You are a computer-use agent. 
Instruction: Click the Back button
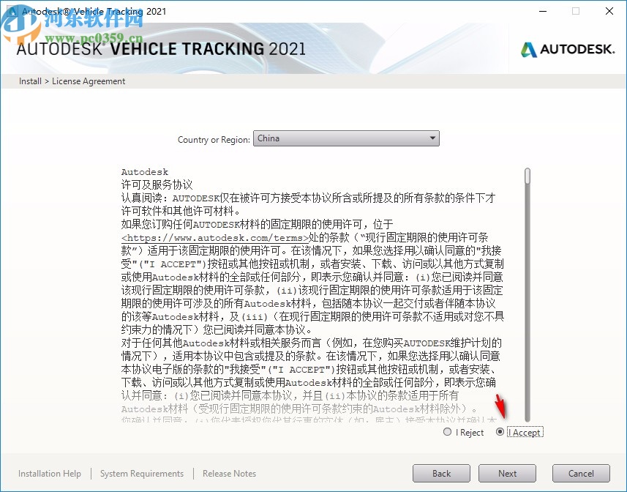[441, 473]
